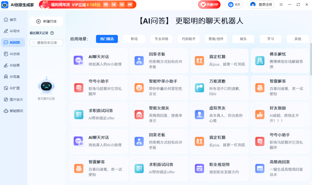Click the 开通VIP button
This screenshot has height=185, width=312.
pos(209,4)
